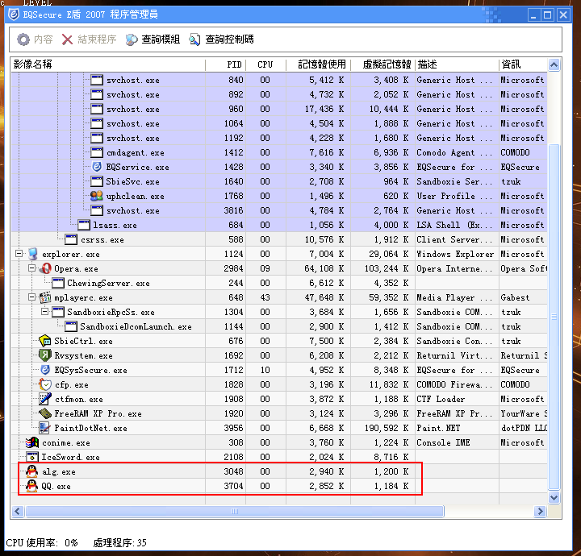Select the EQService.exe shield icon

pyautogui.click(x=97, y=167)
